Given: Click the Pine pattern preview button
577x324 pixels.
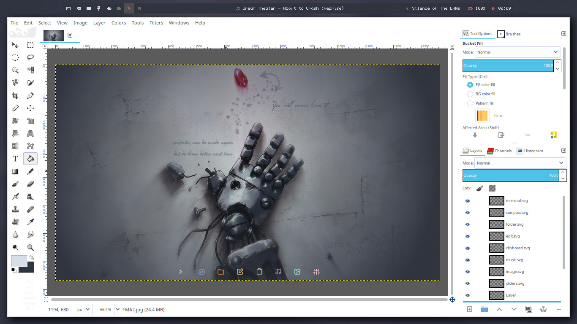Looking at the screenshot, I should coord(482,116).
